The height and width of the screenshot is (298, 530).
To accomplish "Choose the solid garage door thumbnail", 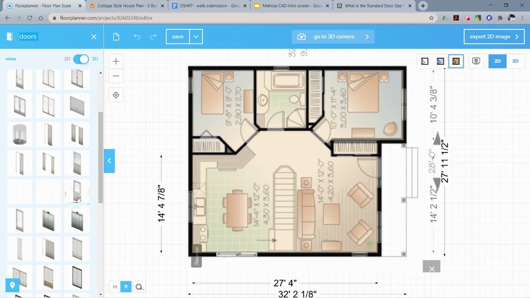I will click(77, 106).
